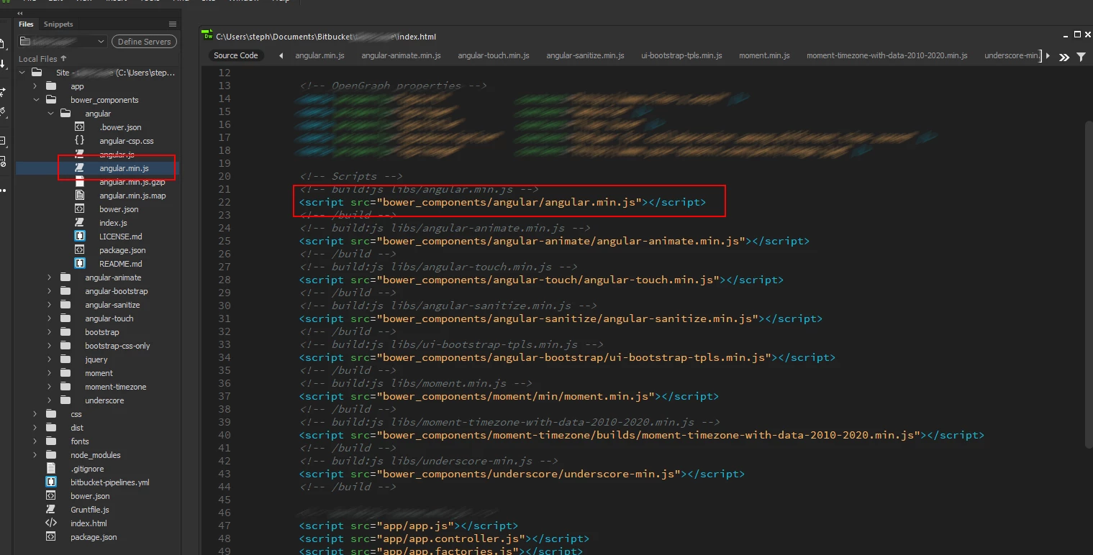Image resolution: width=1093 pixels, height=555 pixels.
Task: Click the line 31 angular-sanitize script tag
Action: coord(561,318)
